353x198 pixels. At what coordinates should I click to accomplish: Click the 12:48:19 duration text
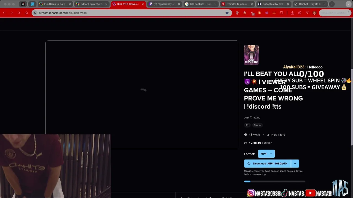[260, 143]
